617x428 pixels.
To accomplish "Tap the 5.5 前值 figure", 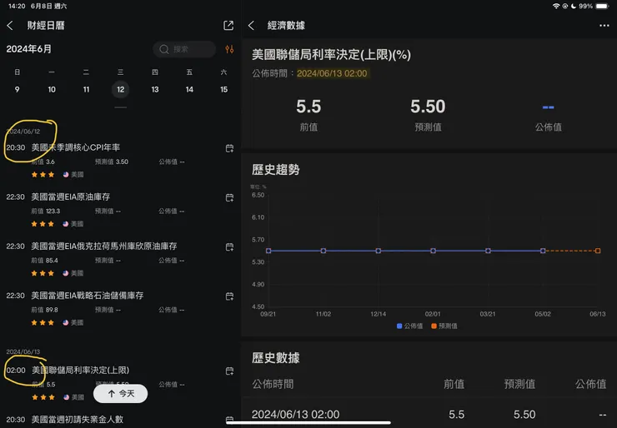I will pyautogui.click(x=308, y=107).
